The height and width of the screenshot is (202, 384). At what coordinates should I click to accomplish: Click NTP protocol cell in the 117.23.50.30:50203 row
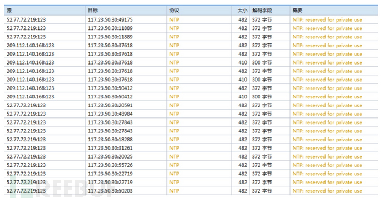pos(174,191)
